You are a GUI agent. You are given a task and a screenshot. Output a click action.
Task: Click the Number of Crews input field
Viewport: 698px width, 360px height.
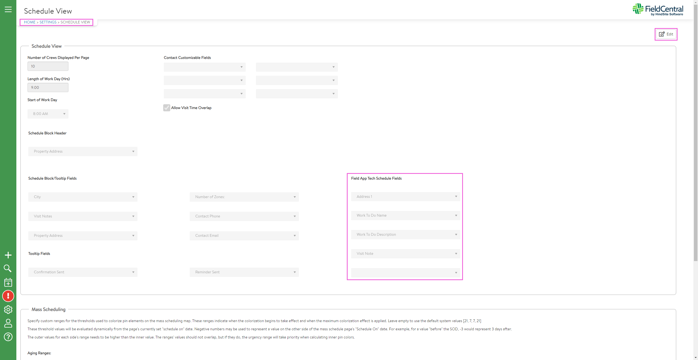(x=48, y=66)
